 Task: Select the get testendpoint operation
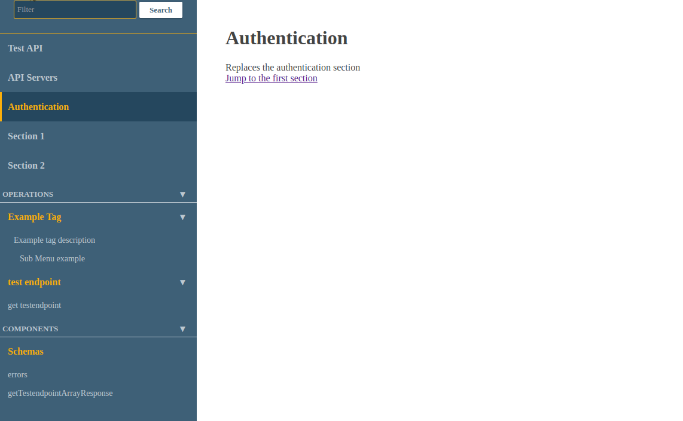coord(34,305)
